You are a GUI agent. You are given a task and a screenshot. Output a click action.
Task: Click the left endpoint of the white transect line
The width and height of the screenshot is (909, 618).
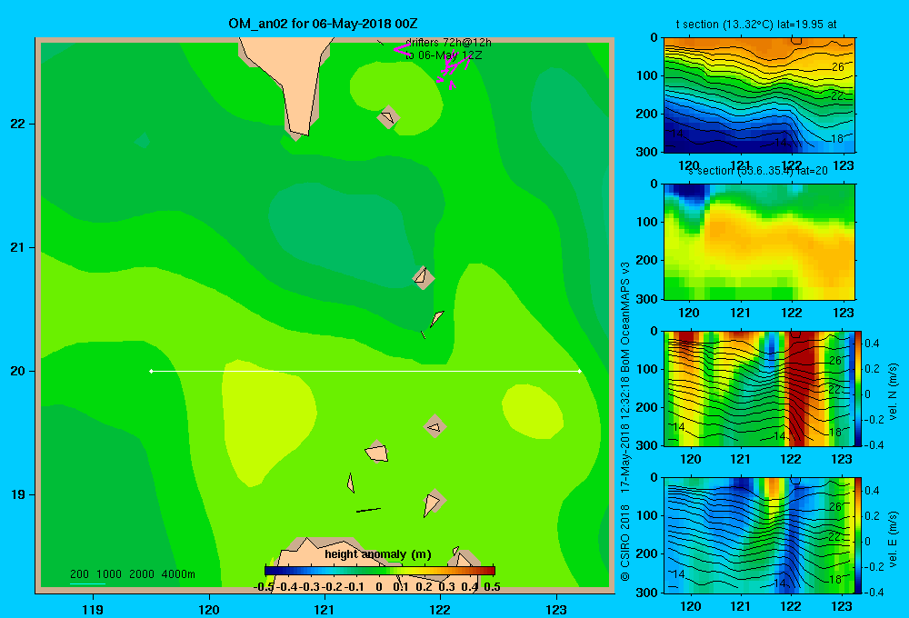point(151,371)
